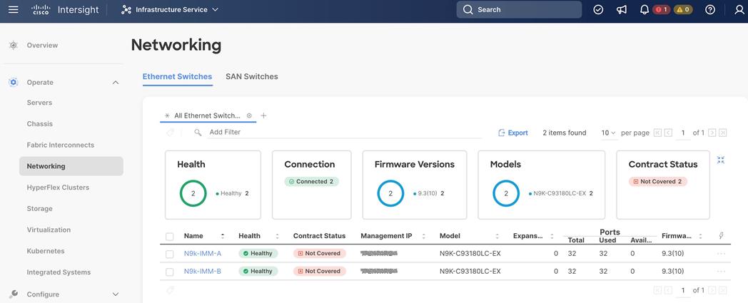This screenshot has height=303, width=748.
Task: Export the switches list
Action: pos(512,133)
